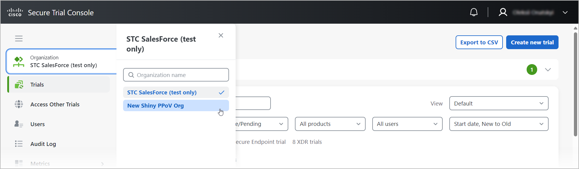Open the All users filter
Image resolution: width=579 pixels, height=169 pixels.
click(407, 124)
